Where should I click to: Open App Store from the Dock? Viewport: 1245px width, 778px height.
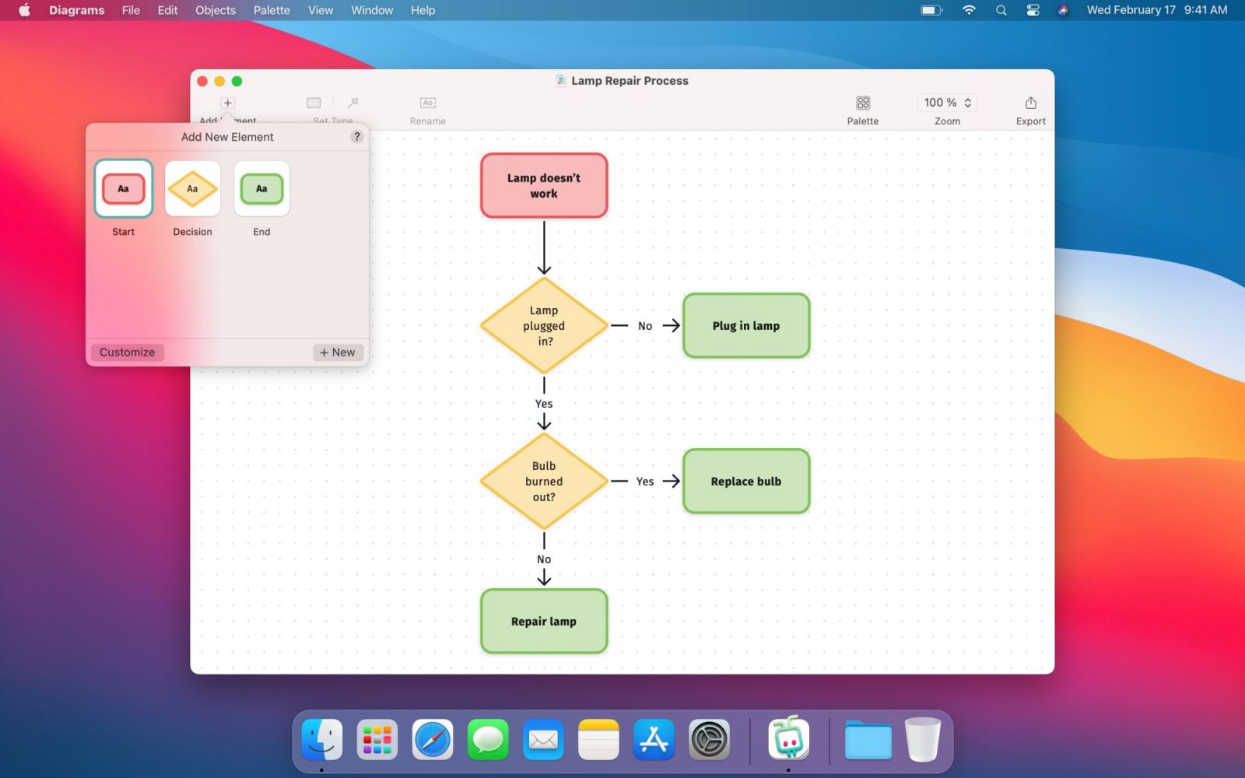click(654, 739)
